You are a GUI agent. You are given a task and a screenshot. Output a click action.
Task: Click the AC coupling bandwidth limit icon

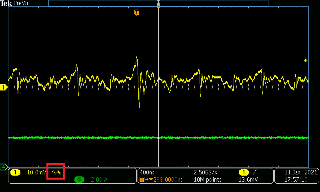[56, 172]
